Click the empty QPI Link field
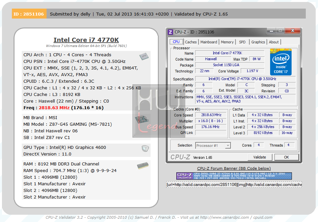 pyautogui.click(x=211, y=133)
